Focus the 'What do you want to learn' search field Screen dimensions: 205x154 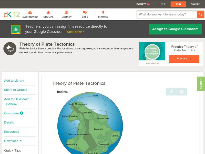(x=167, y=14)
